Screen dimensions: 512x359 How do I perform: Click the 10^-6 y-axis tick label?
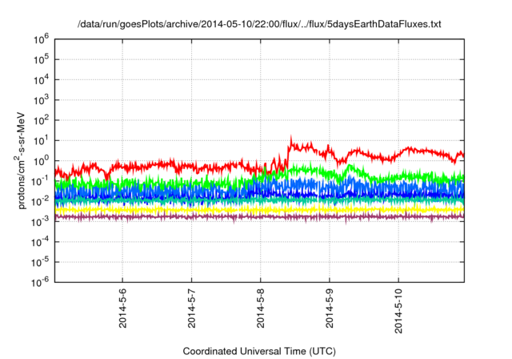[40, 282]
